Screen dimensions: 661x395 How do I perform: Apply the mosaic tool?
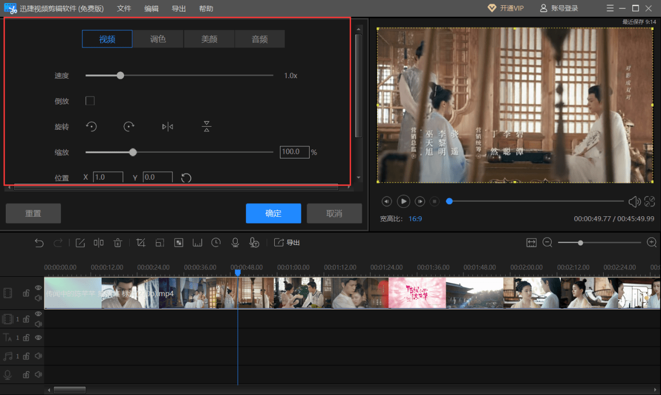[178, 242]
